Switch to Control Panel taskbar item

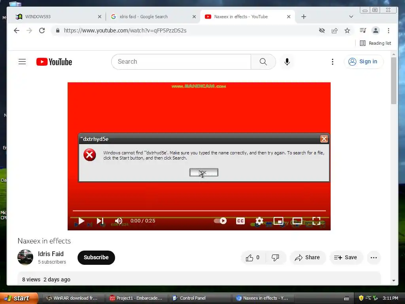(x=199, y=298)
